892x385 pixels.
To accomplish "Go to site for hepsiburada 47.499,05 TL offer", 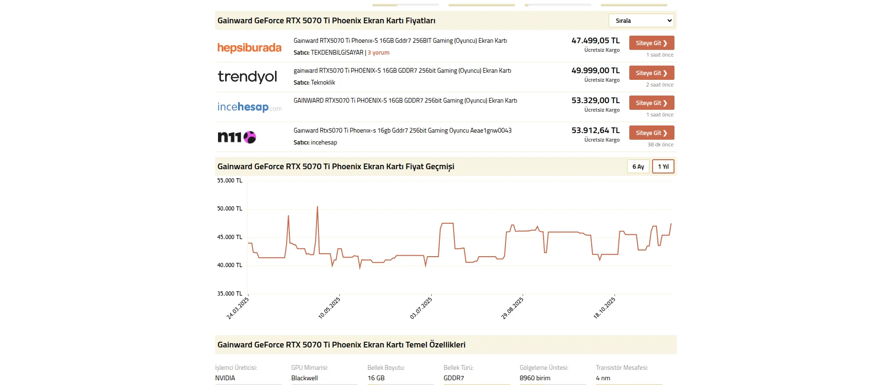I will click(x=651, y=43).
